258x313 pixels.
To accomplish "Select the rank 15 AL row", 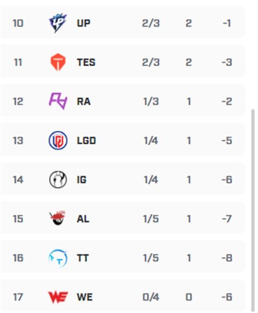I will coord(123,218).
